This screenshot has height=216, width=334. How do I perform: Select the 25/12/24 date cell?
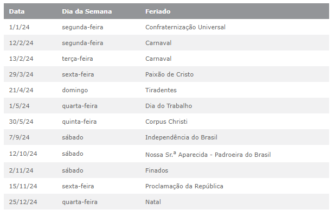23,202
